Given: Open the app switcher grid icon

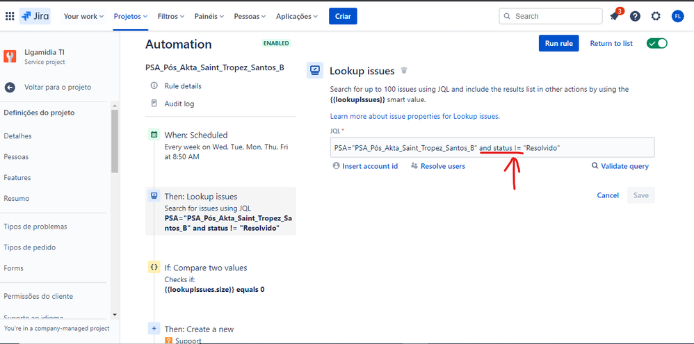Looking at the screenshot, I should [10, 17].
